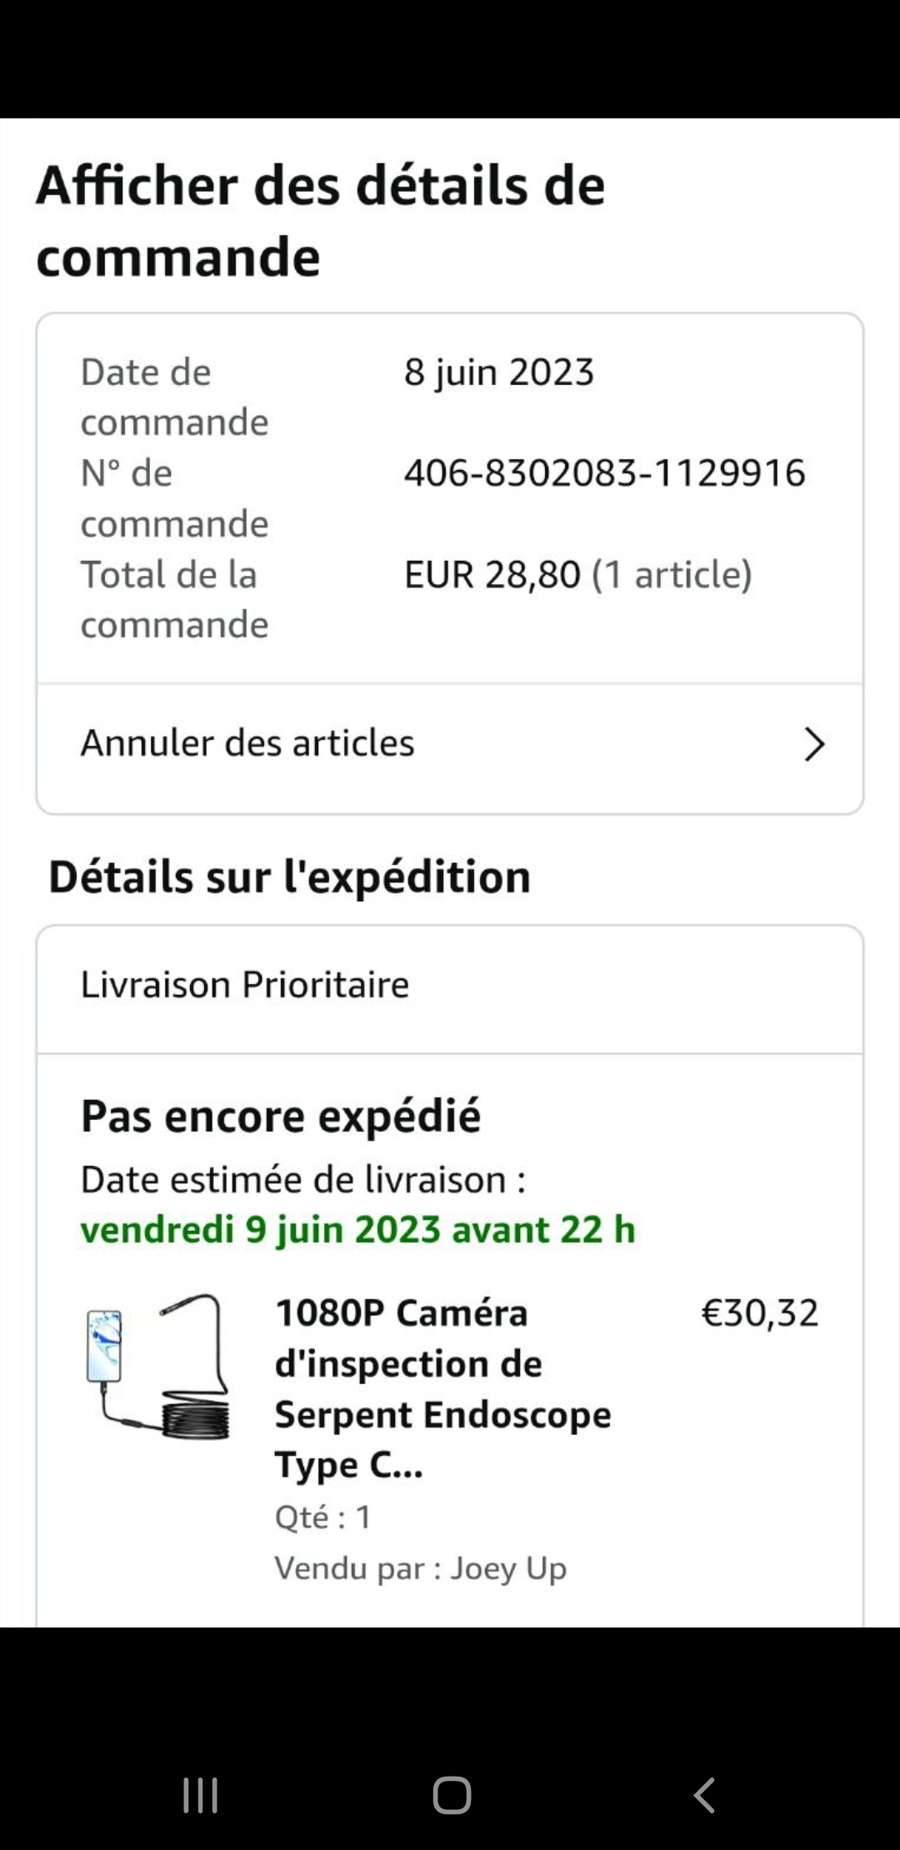Tap the EUR 28,80 order total
The image size is (900, 1850).
(x=492, y=575)
